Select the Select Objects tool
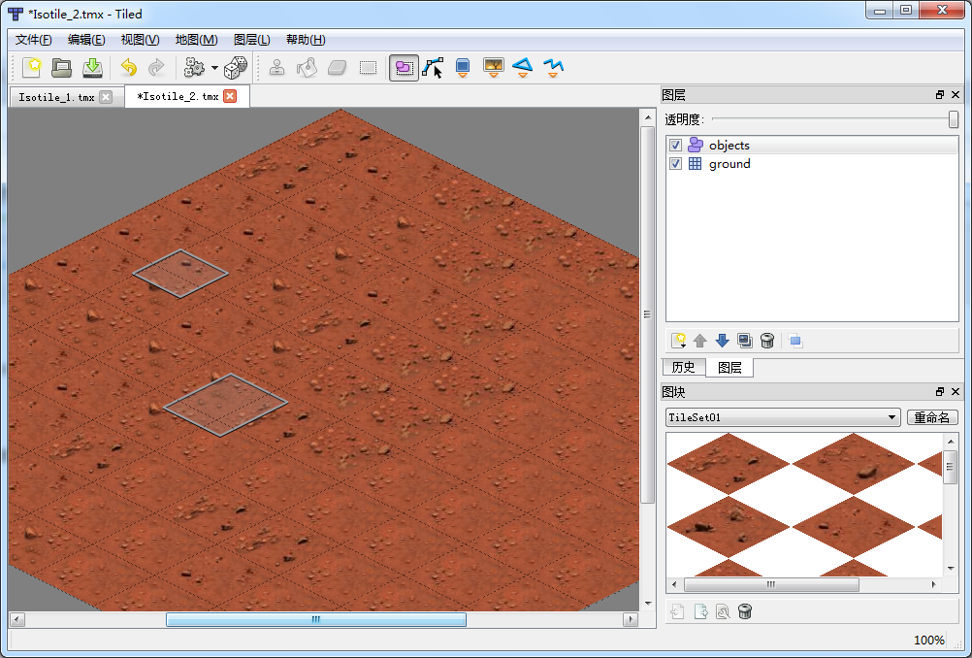The width and height of the screenshot is (972, 658). coord(404,67)
